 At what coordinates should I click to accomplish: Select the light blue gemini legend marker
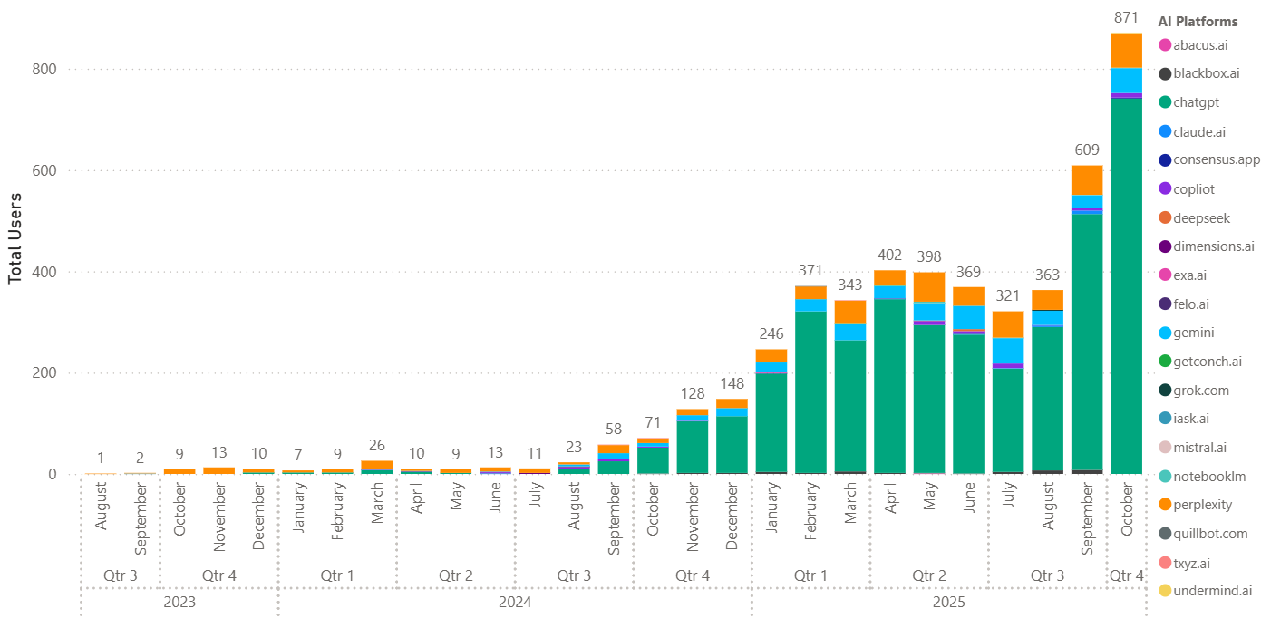(x=1165, y=333)
